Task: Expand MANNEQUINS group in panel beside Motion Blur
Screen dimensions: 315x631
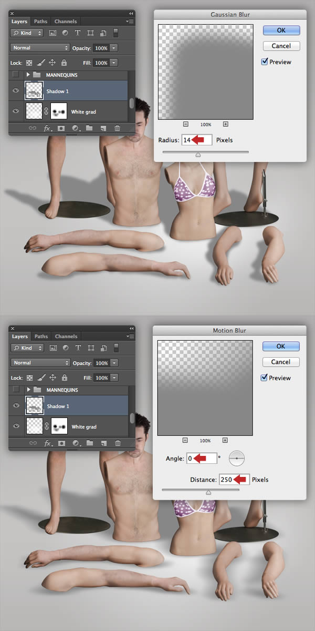Action: 28,390
